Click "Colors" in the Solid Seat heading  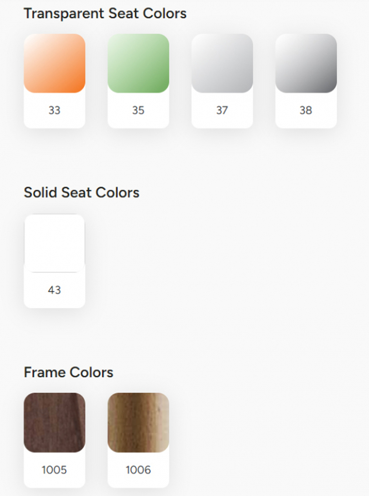tap(117, 192)
